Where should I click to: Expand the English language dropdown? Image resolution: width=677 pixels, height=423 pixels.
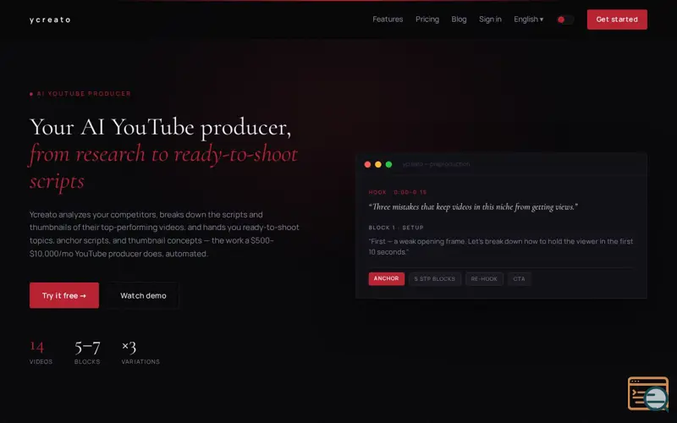(528, 19)
